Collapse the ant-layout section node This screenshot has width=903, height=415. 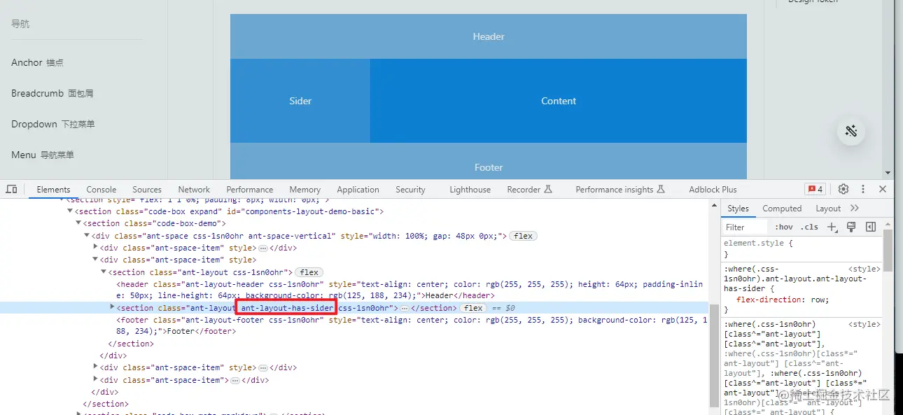pos(104,272)
